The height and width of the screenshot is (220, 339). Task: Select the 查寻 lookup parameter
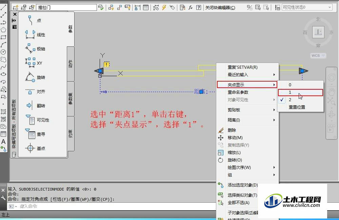point(35,134)
